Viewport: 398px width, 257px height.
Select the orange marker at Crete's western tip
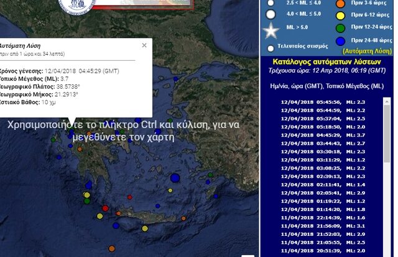pyautogui.click(x=118, y=214)
